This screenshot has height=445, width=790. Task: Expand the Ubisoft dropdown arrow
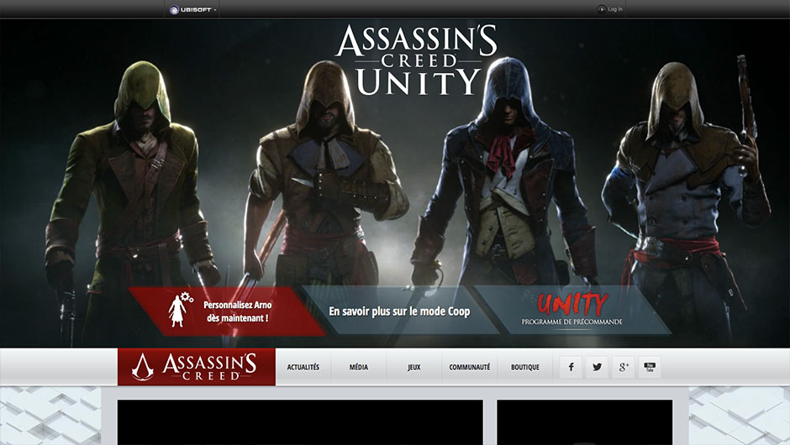click(x=215, y=10)
